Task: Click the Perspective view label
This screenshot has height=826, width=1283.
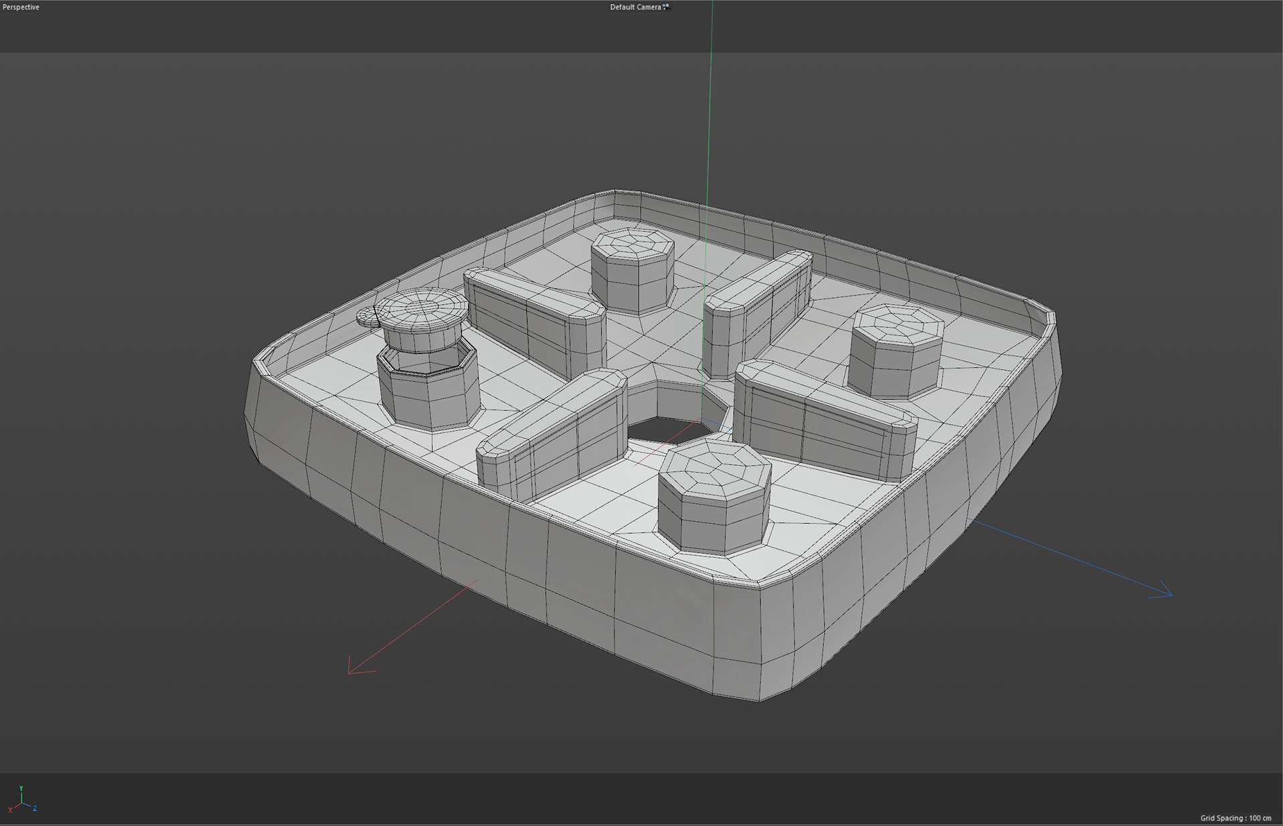Action: pyautogui.click(x=21, y=7)
